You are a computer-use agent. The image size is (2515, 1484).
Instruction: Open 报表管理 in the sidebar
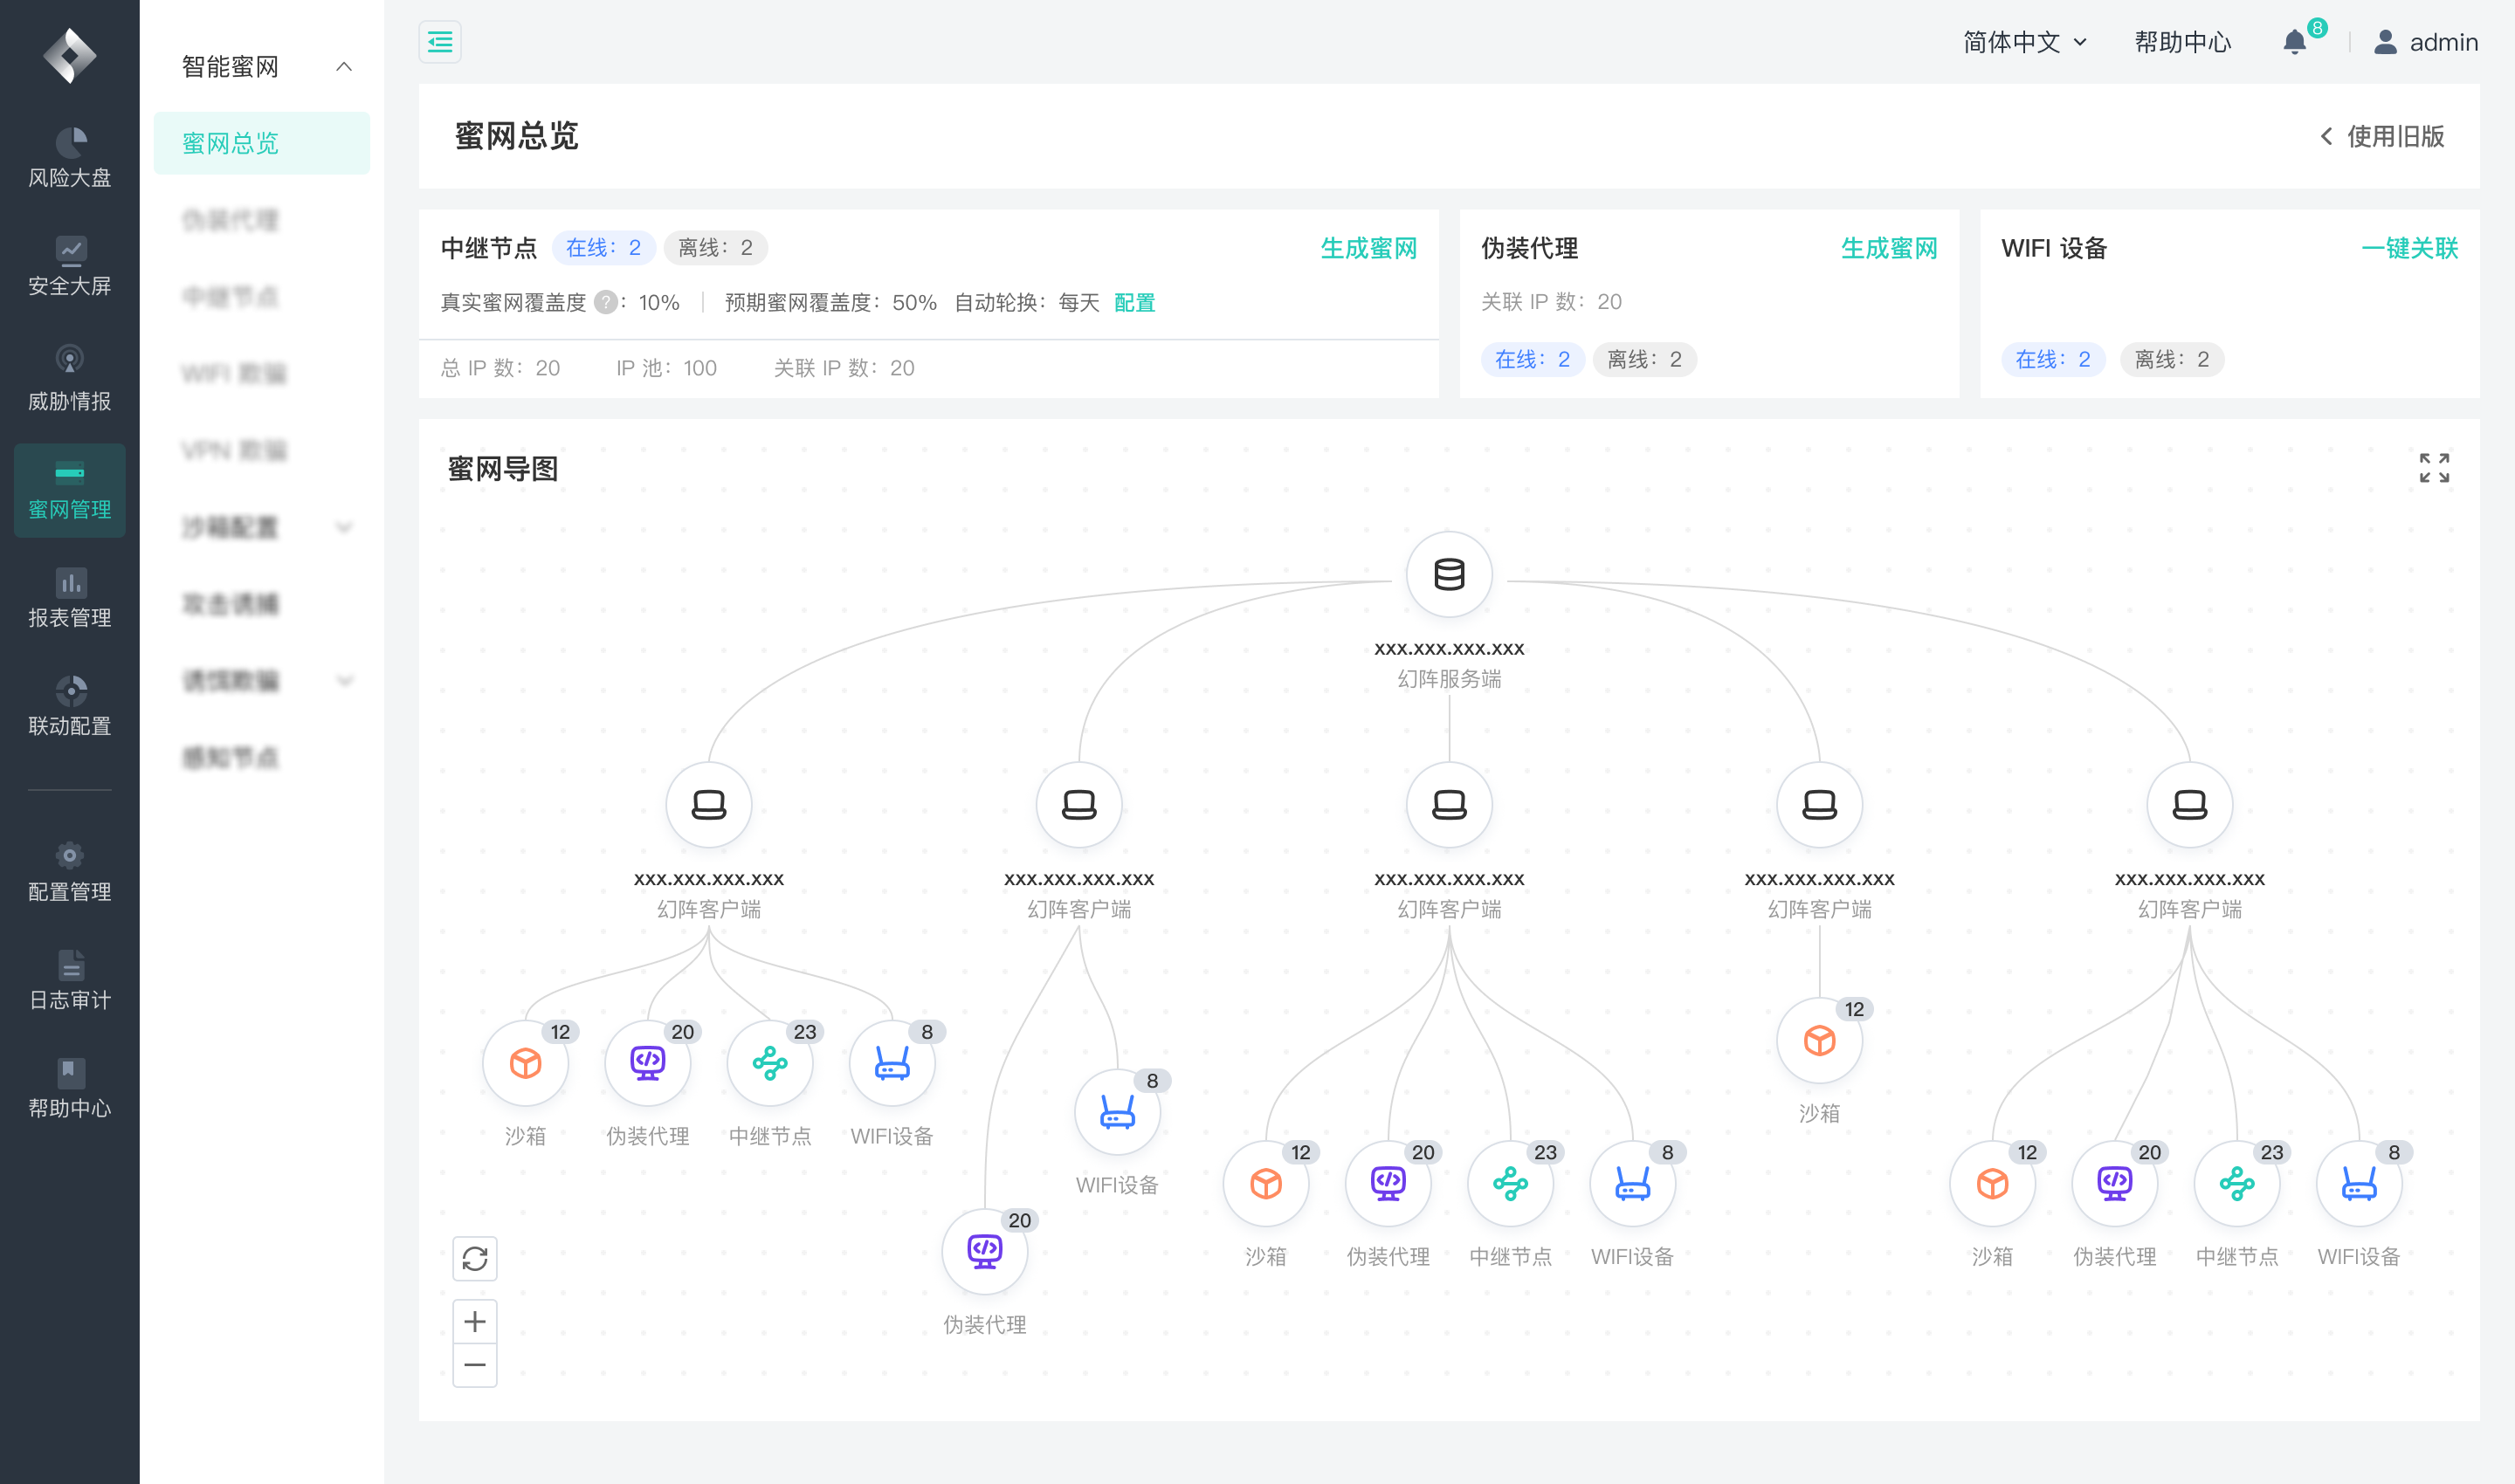69,598
